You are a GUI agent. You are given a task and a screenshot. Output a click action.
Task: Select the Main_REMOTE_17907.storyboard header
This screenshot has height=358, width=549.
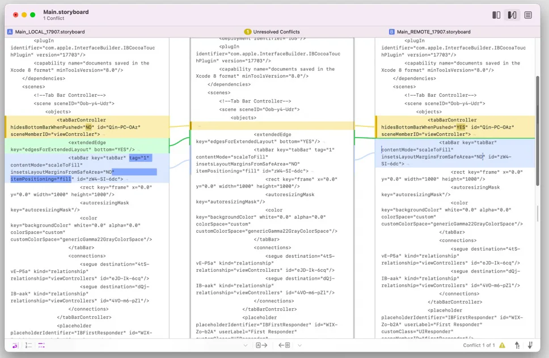tap(433, 32)
